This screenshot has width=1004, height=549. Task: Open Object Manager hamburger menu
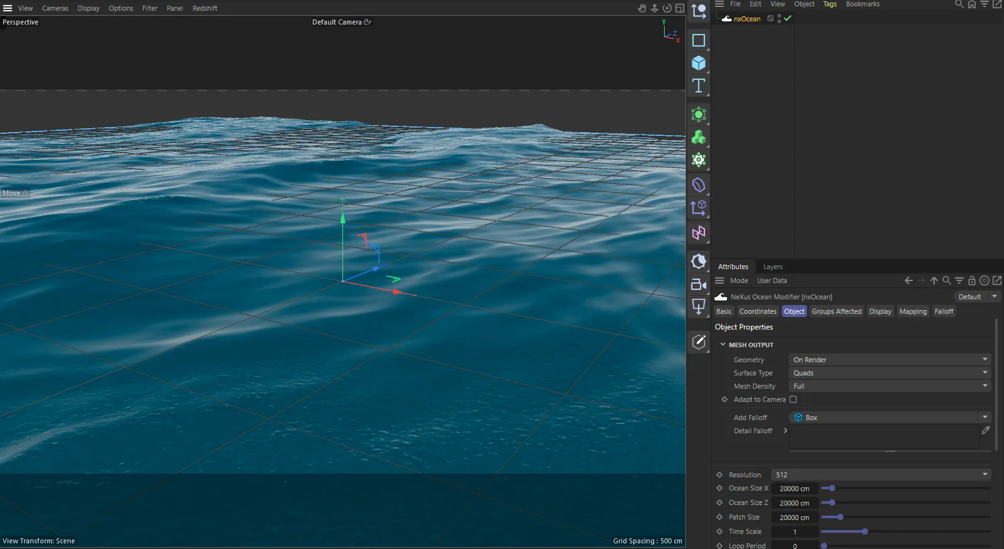pos(719,4)
